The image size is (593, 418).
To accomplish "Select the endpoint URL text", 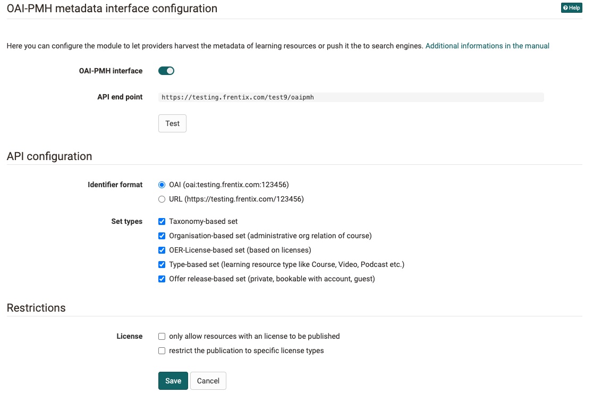I will click(x=237, y=97).
